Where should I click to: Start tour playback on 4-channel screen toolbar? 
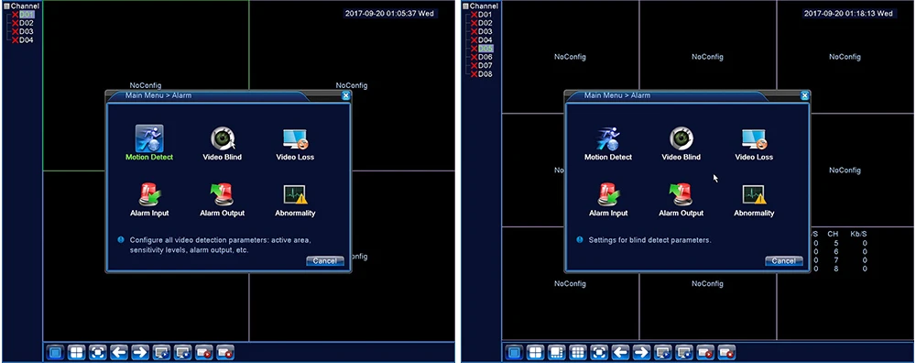click(x=161, y=353)
